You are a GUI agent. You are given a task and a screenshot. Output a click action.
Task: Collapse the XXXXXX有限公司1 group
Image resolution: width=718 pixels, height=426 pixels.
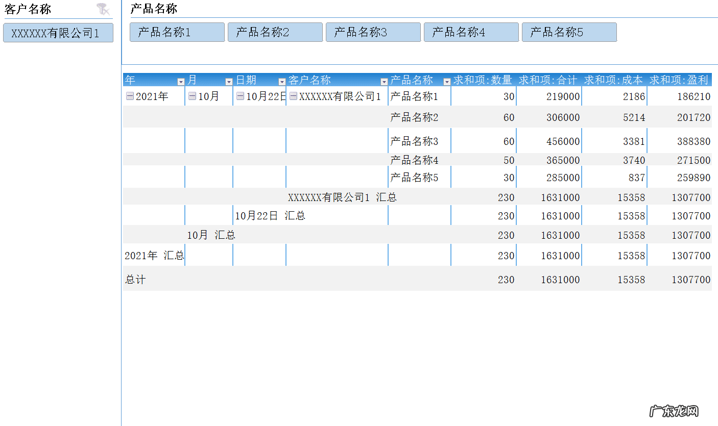coord(293,95)
